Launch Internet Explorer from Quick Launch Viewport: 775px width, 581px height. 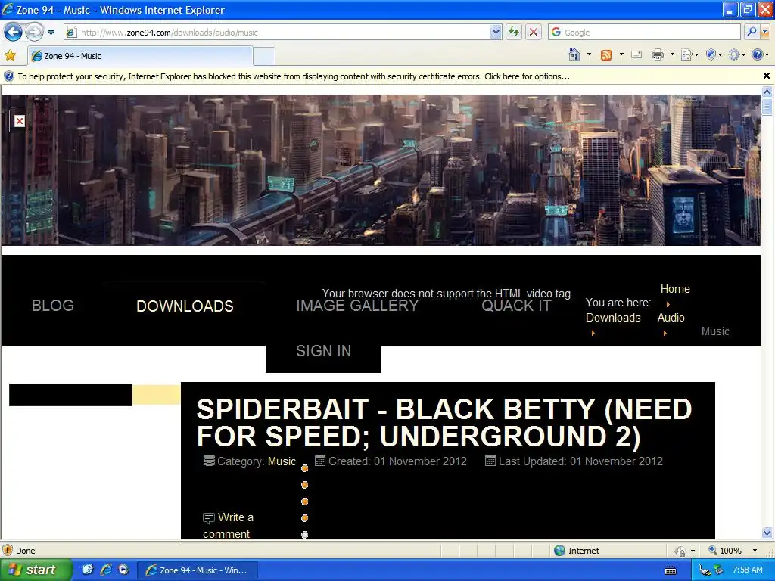pyautogui.click(x=106, y=570)
